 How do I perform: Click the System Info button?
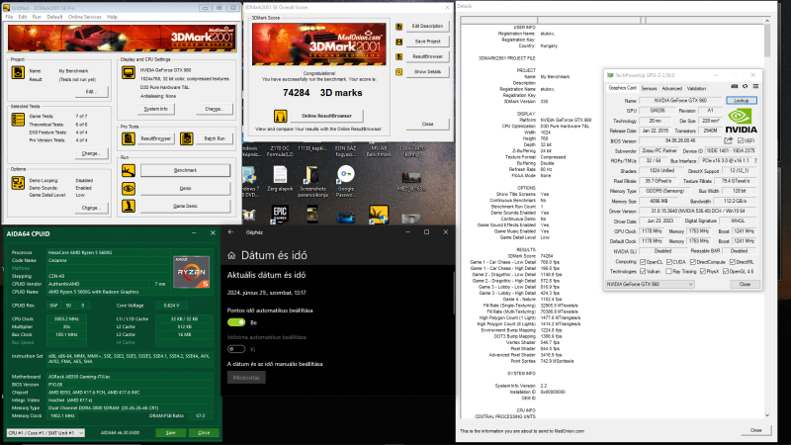click(156, 109)
